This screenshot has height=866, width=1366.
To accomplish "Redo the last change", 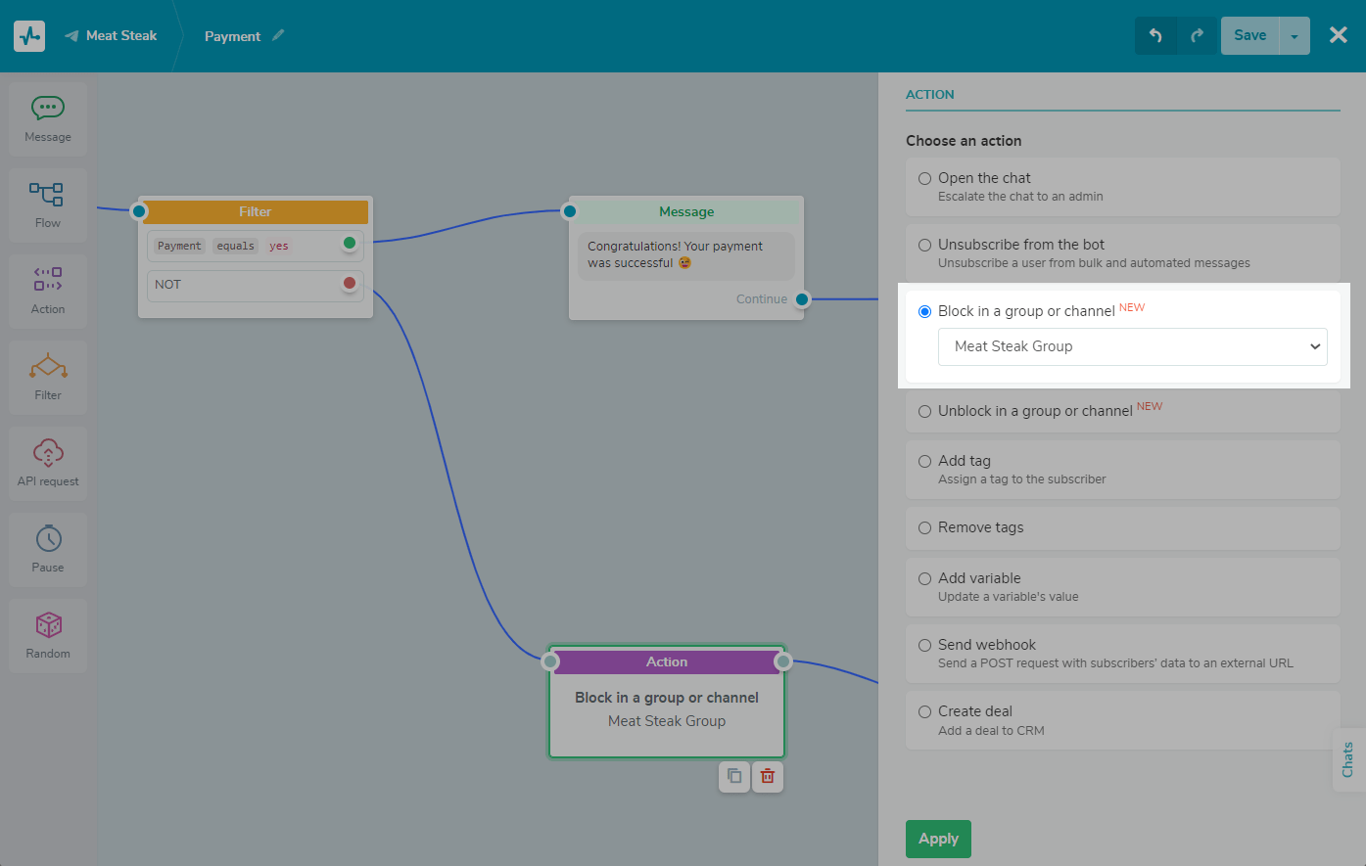I will click(1197, 36).
